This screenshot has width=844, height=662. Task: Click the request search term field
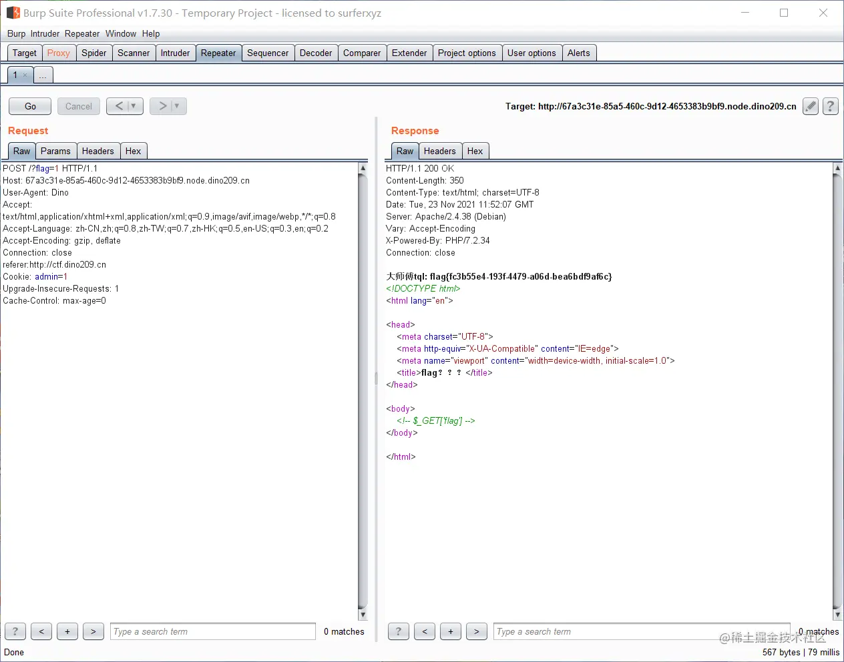point(213,631)
